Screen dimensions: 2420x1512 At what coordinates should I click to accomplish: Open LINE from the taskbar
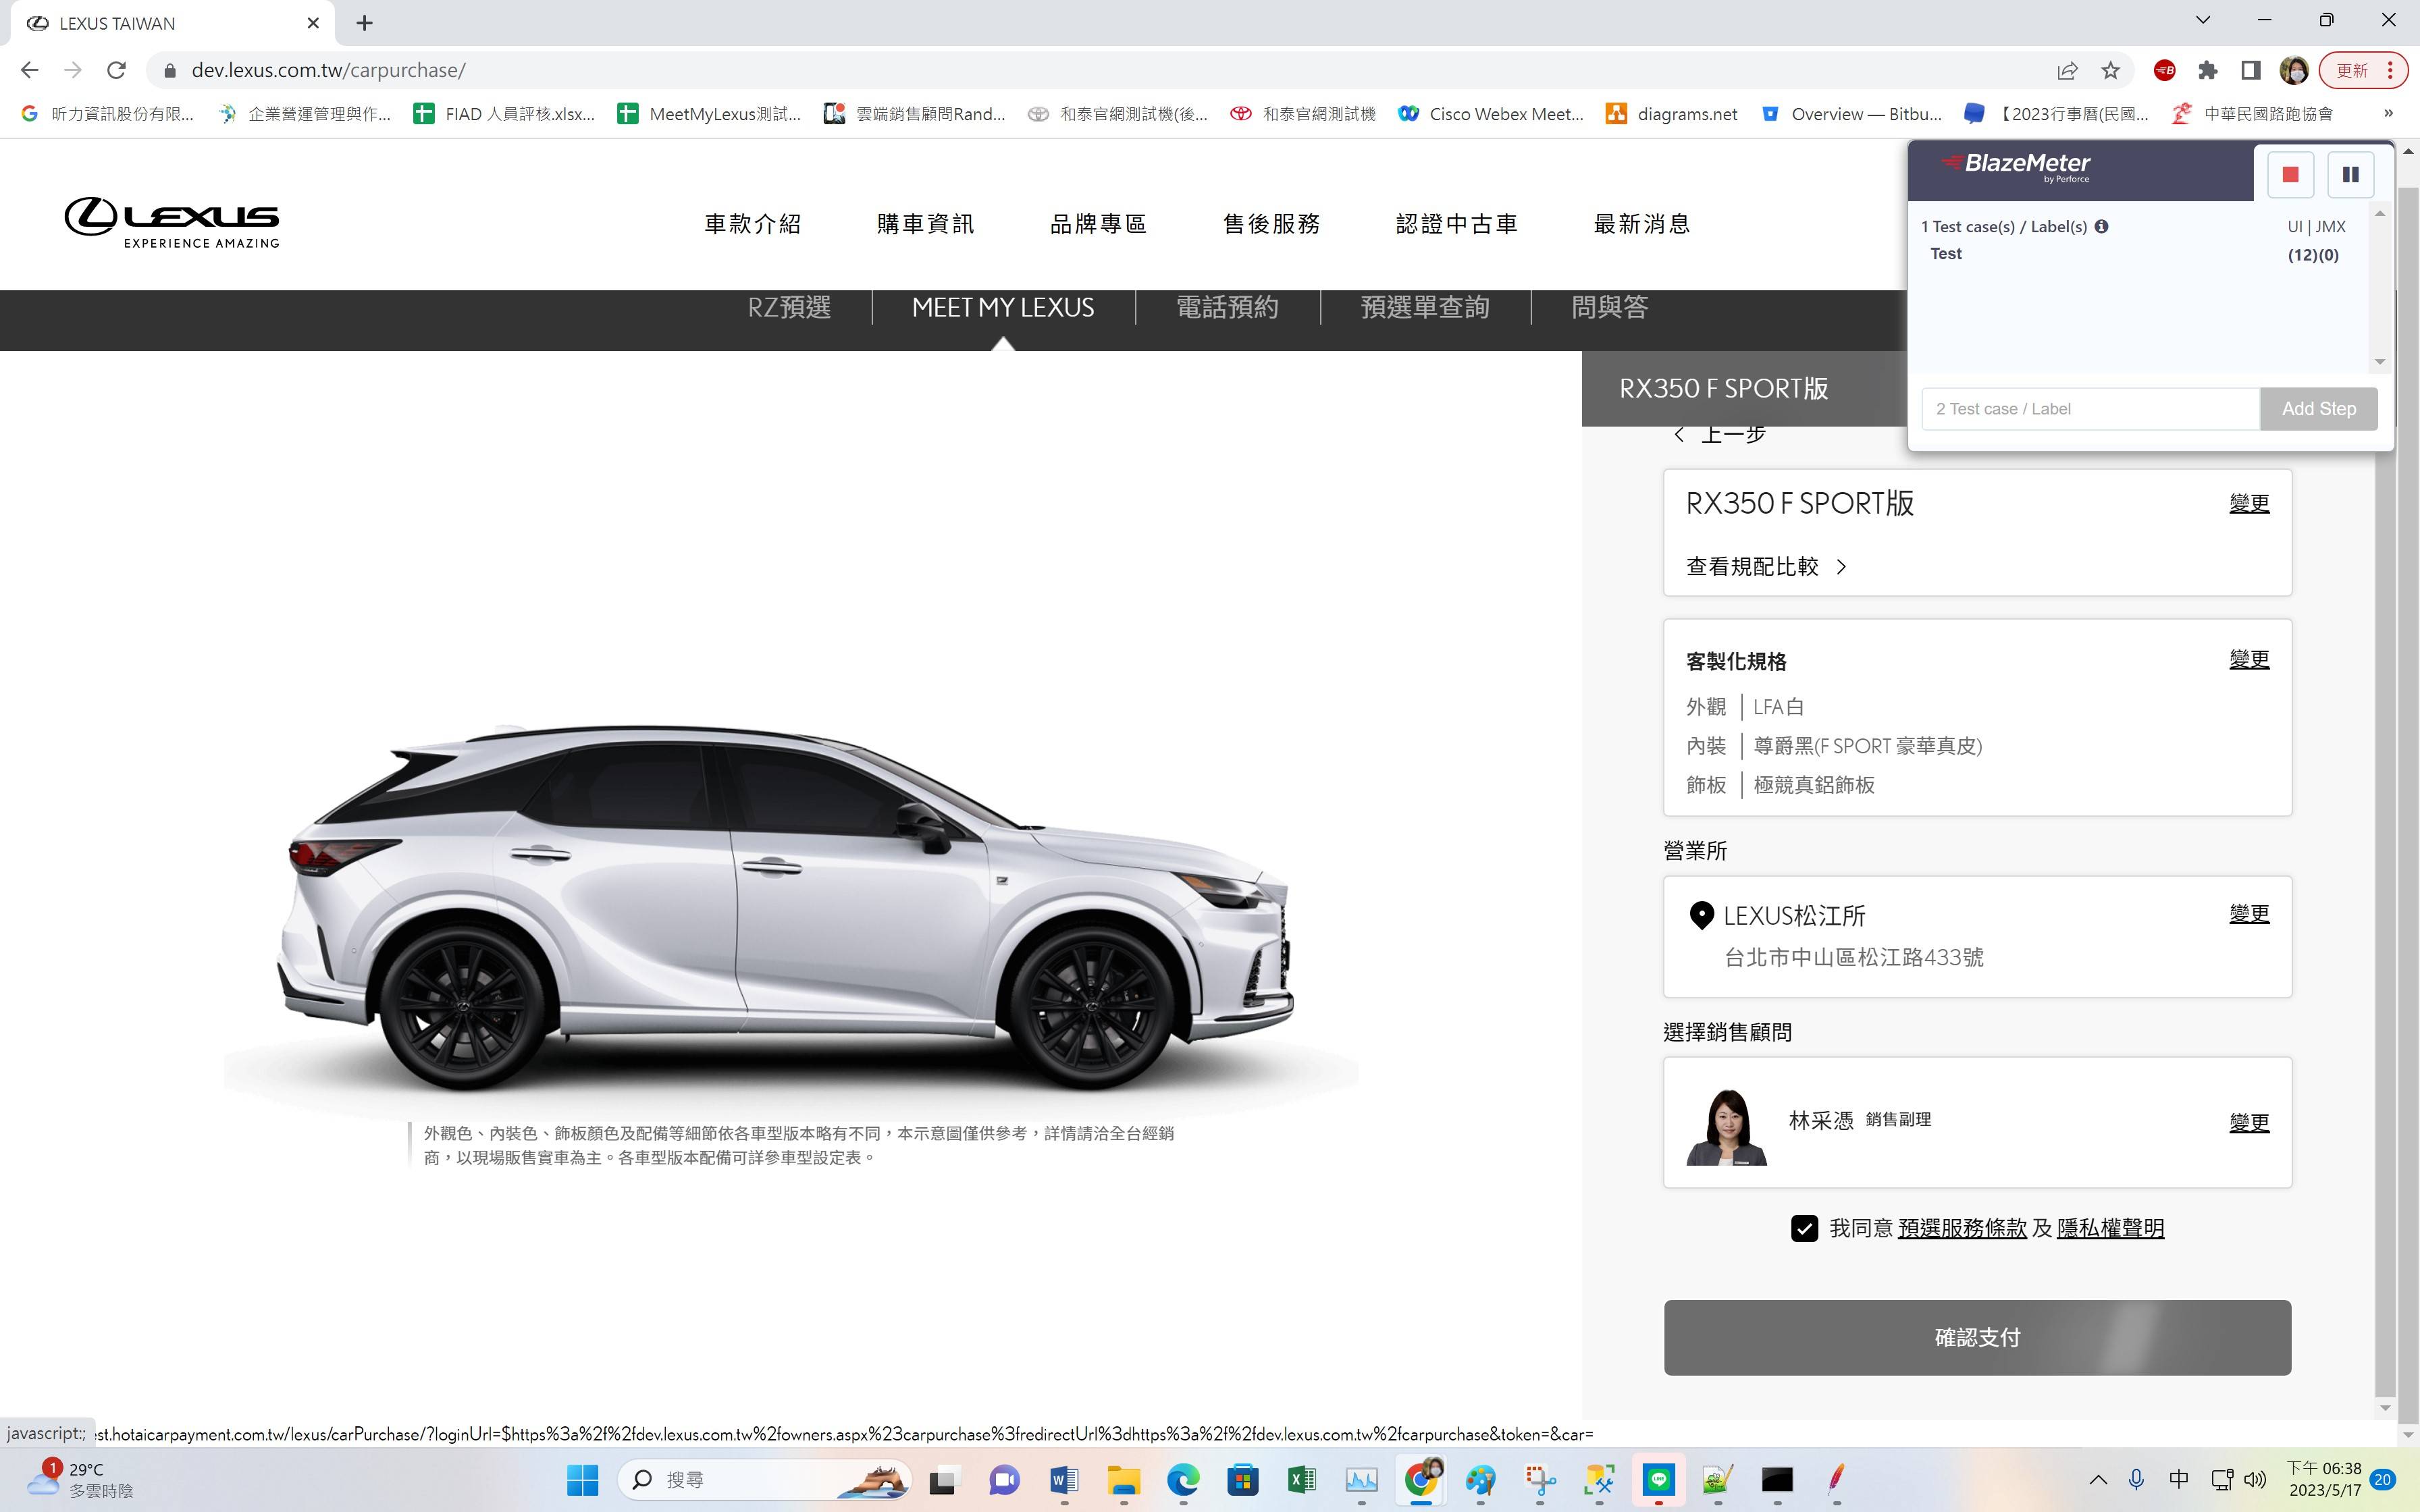1659,1480
